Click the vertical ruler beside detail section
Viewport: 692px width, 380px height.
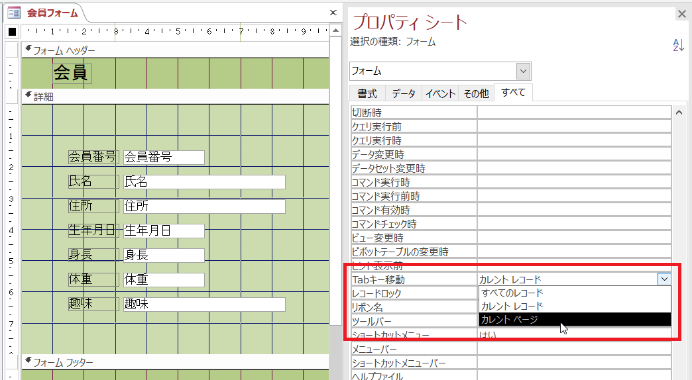coord(13,229)
